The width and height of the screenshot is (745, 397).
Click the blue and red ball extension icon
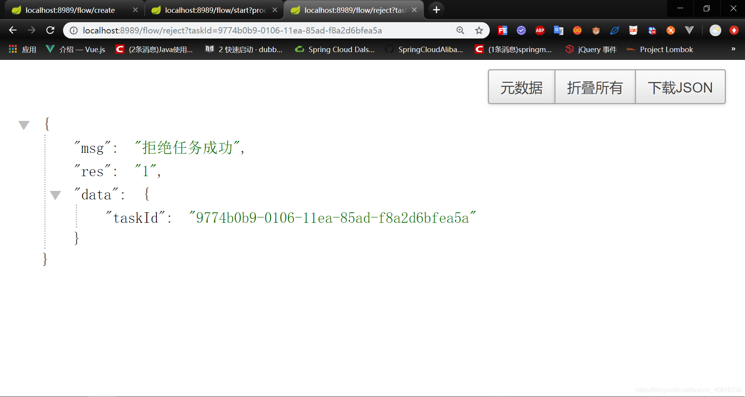coord(652,30)
